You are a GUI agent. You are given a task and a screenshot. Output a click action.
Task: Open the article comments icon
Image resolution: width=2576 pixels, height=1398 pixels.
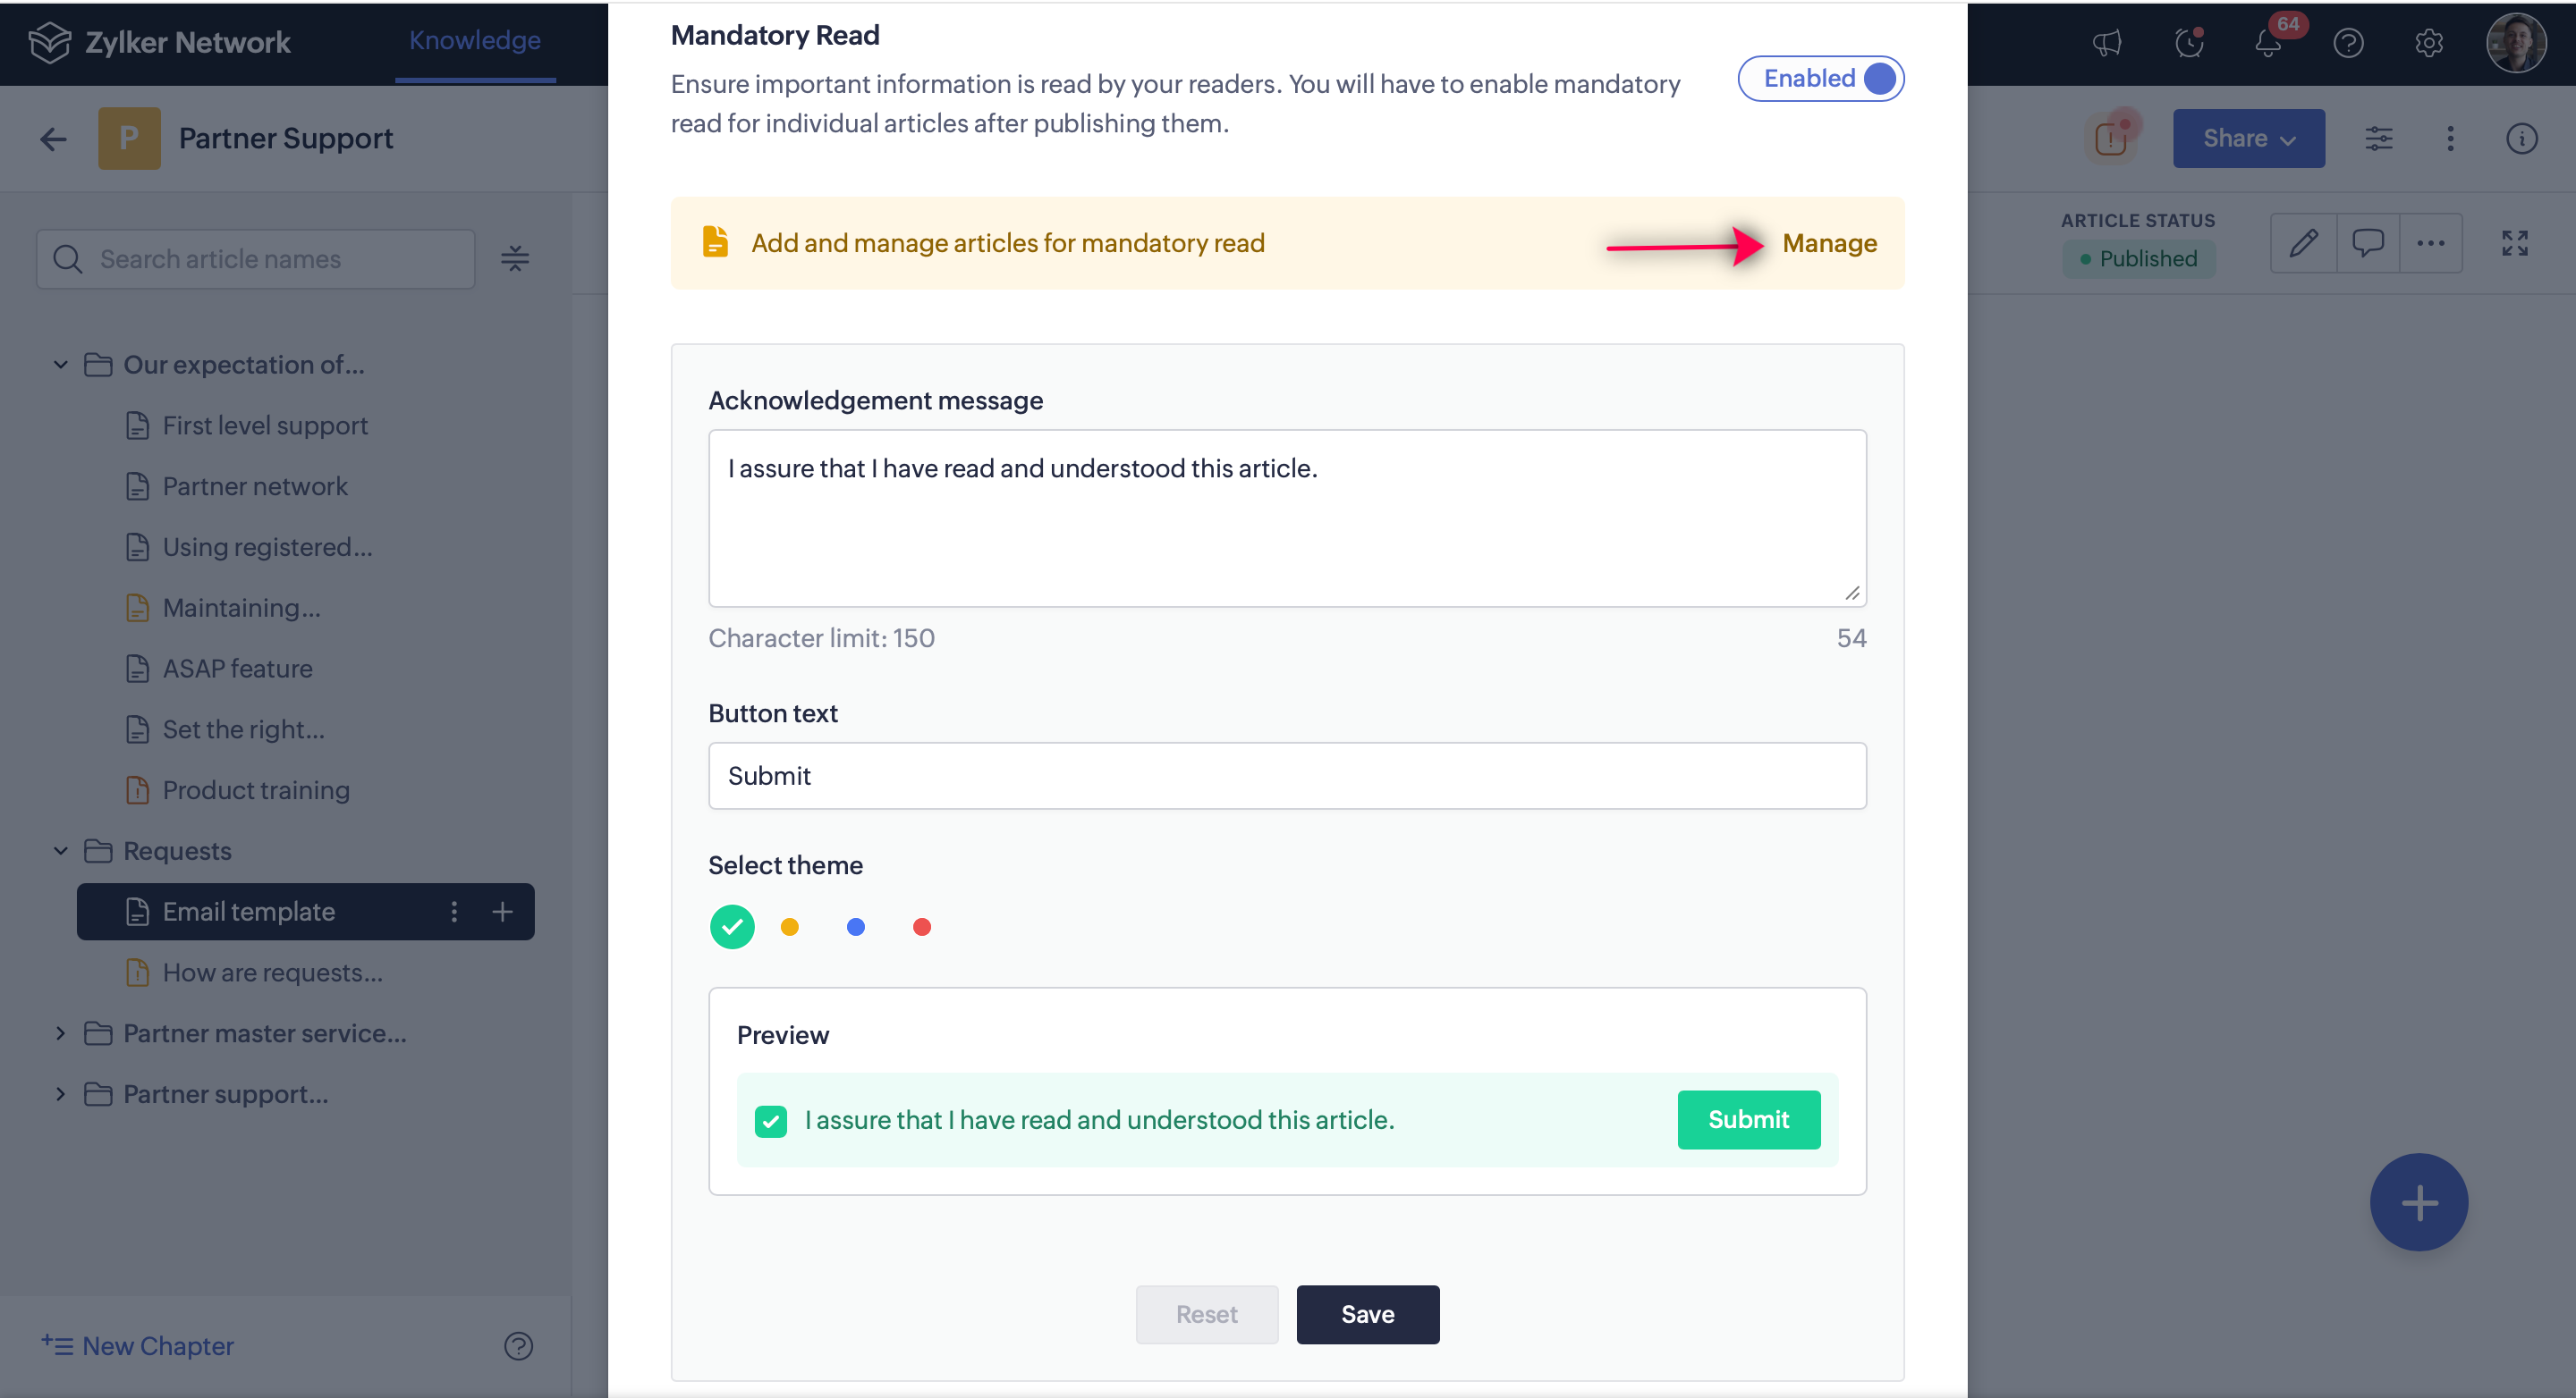2367,243
